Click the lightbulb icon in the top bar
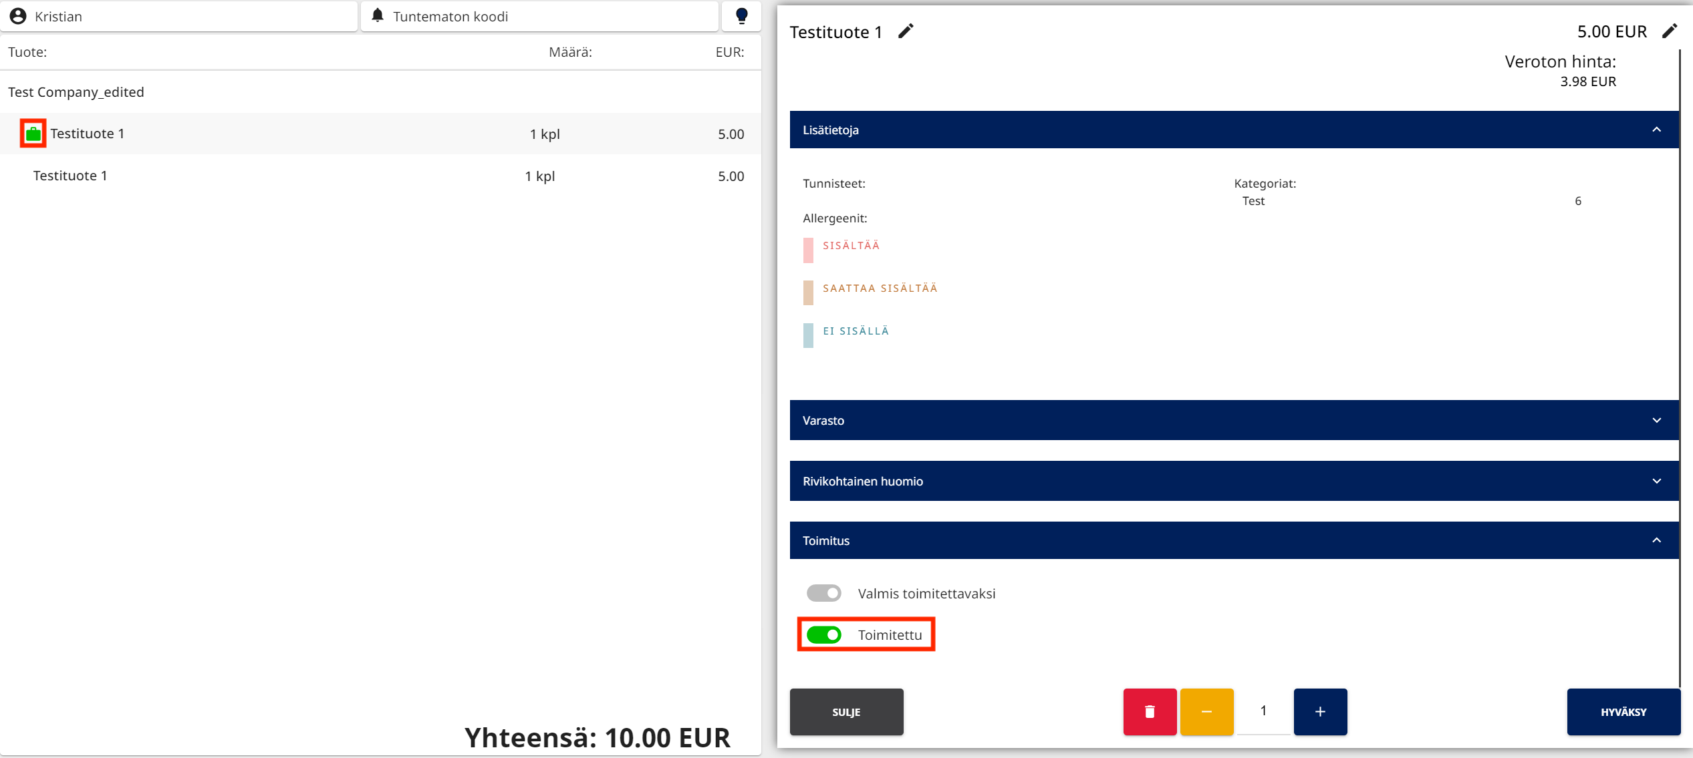 pyautogui.click(x=741, y=16)
